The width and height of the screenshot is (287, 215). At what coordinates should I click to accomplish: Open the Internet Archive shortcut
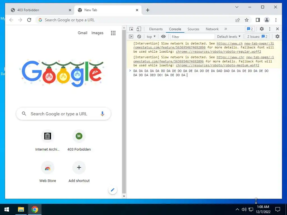point(47,141)
